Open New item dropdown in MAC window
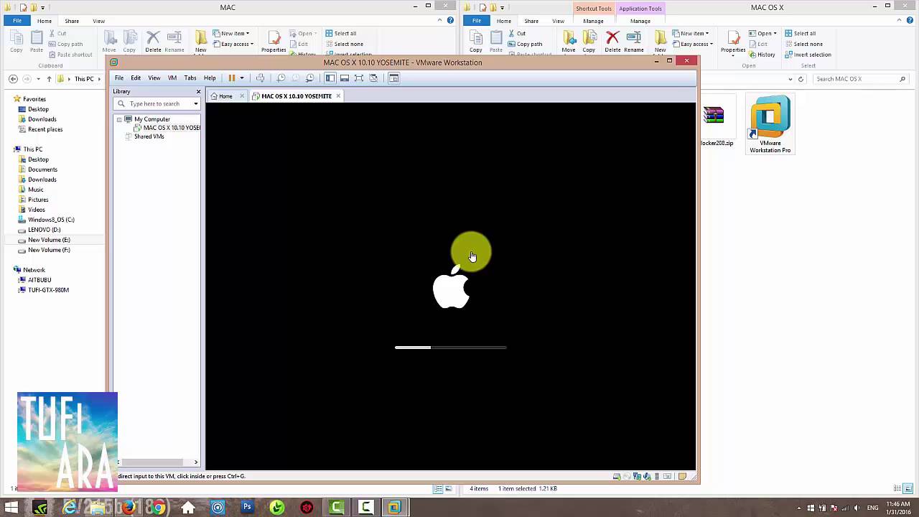 pyautogui.click(x=231, y=34)
